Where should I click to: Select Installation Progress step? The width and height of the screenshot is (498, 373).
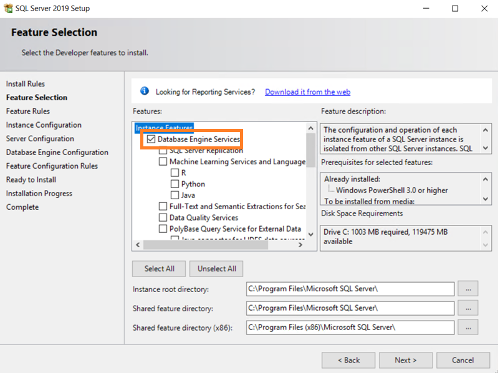tap(39, 193)
